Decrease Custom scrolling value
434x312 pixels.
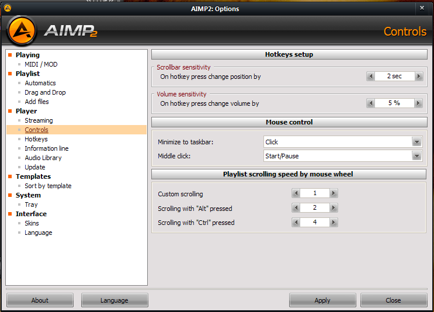point(296,193)
